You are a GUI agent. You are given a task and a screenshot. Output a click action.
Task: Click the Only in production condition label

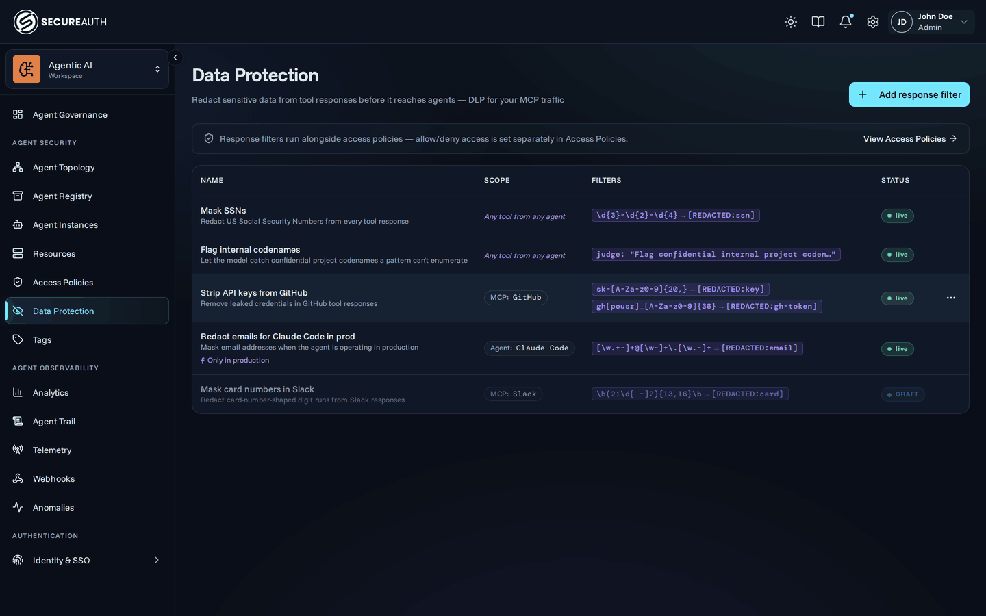click(x=235, y=361)
